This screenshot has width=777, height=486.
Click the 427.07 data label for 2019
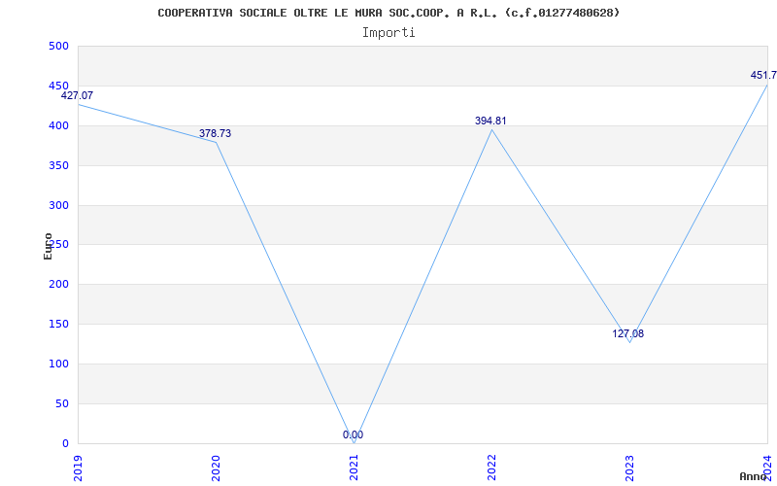click(x=77, y=95)
